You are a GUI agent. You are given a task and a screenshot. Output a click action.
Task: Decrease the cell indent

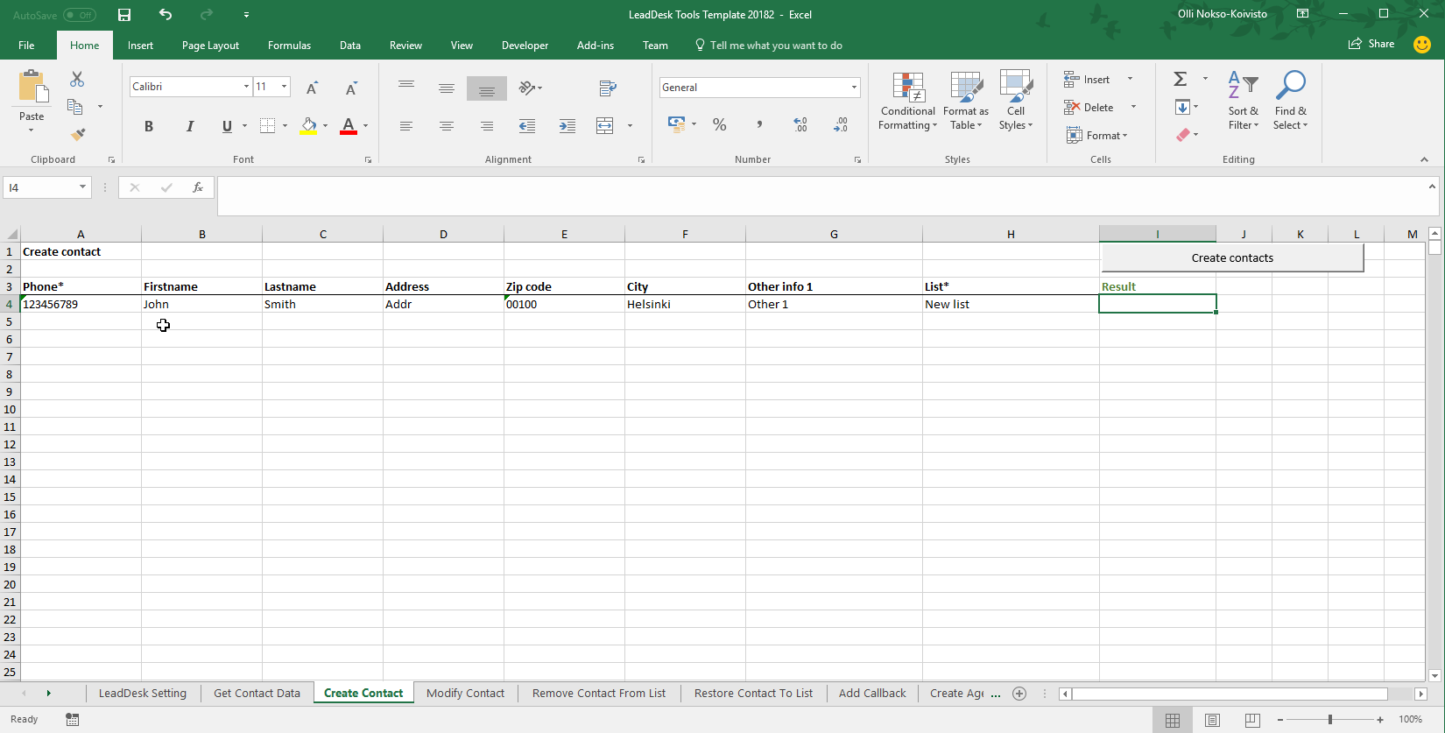[x=526, y=126]
